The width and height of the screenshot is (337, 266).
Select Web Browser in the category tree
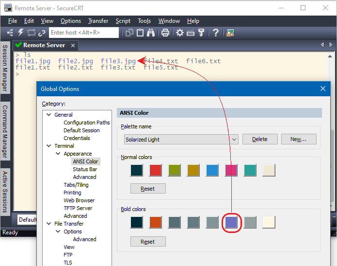[x=79, y=200]
